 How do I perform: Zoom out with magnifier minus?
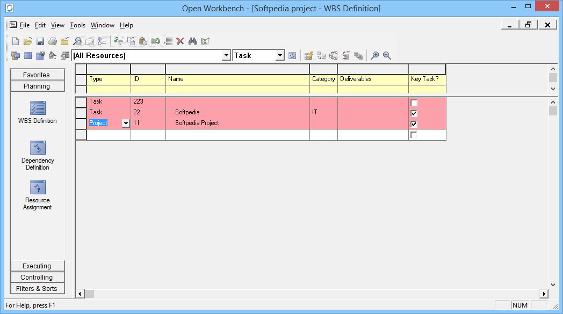pyautogui.click(x=387, y=56)
